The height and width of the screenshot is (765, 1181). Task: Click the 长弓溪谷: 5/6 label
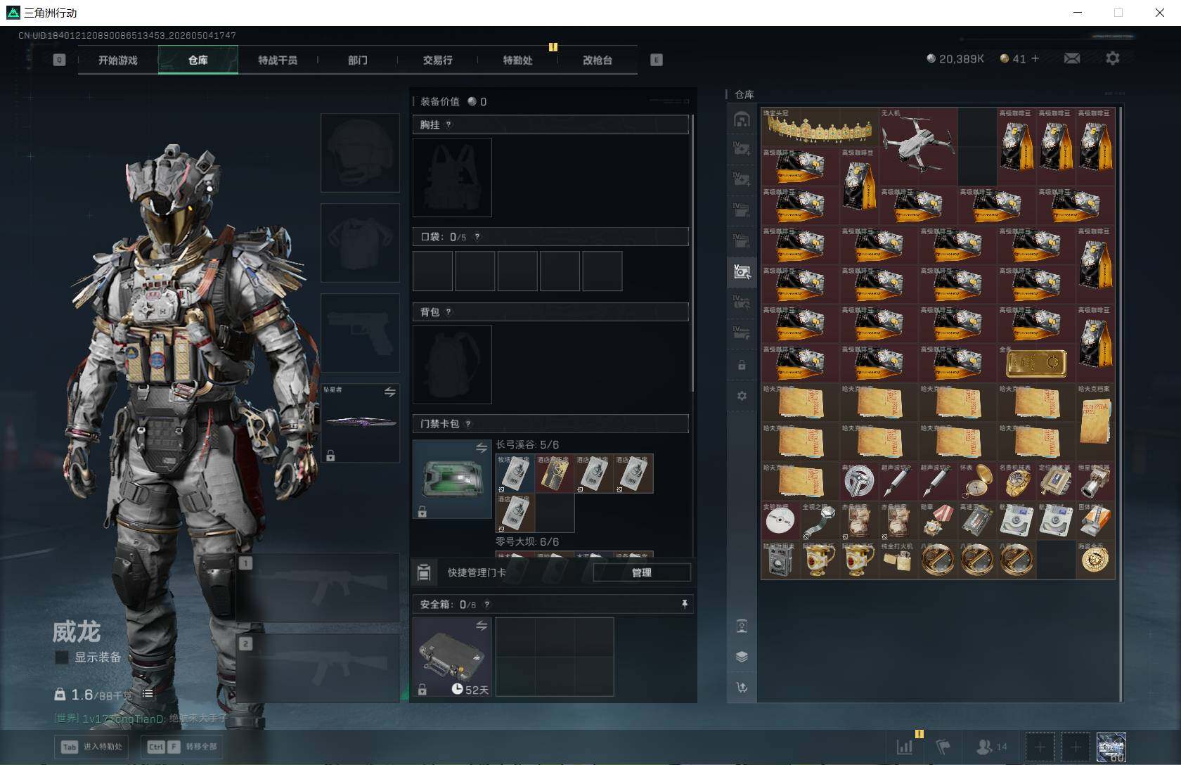tap(527, 444)
